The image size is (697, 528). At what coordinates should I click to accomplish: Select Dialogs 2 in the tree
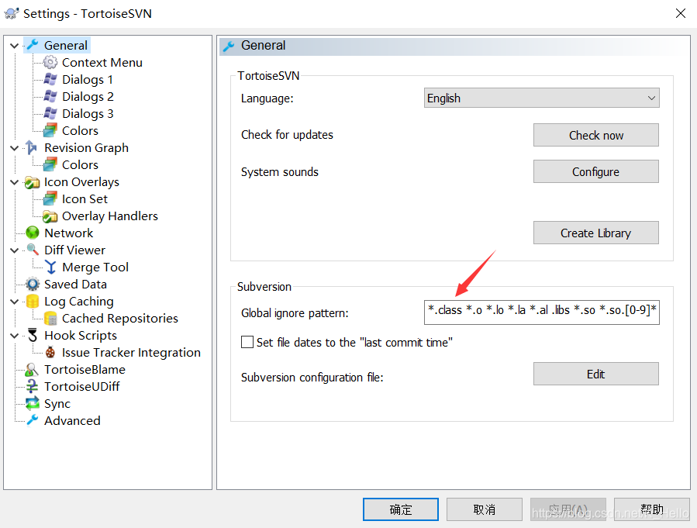pyautogui.click(x=88, y=96)
